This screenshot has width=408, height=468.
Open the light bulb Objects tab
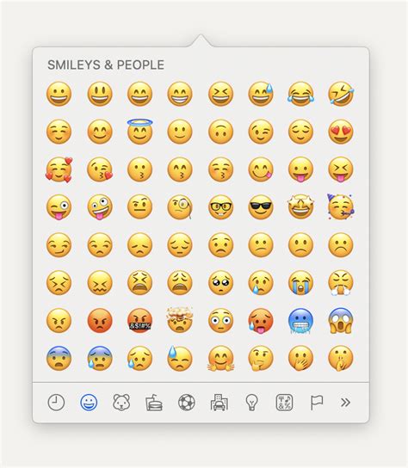coord(251,403)
